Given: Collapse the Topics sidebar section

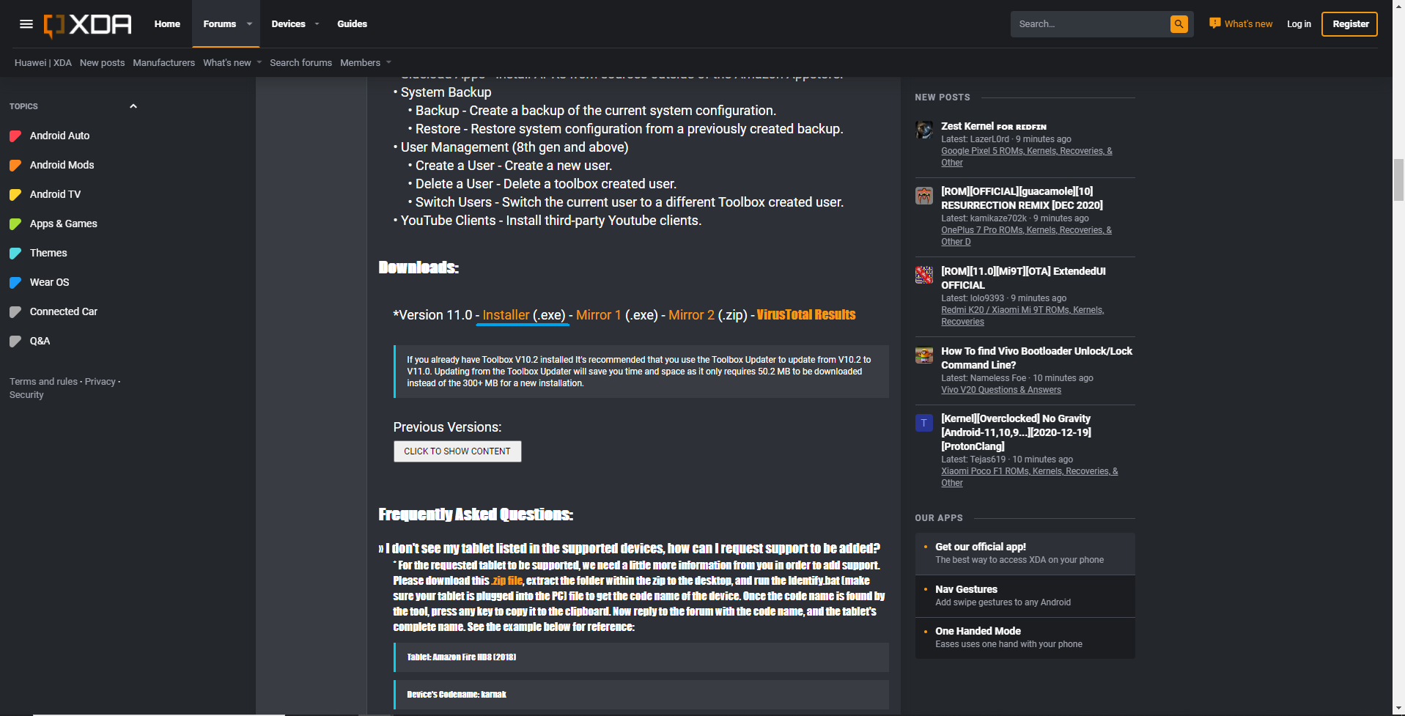Looking at the screenshot, I should pyautogui.click(x=133, y=106).
